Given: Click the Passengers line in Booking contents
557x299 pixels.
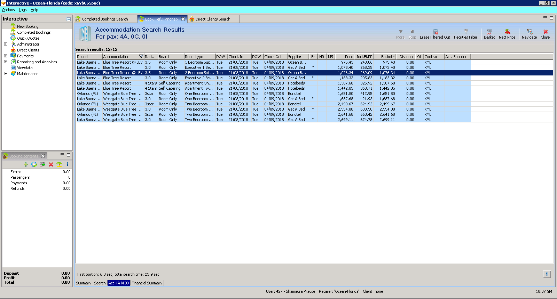Looking at the screenshot, I should (37, 177).
